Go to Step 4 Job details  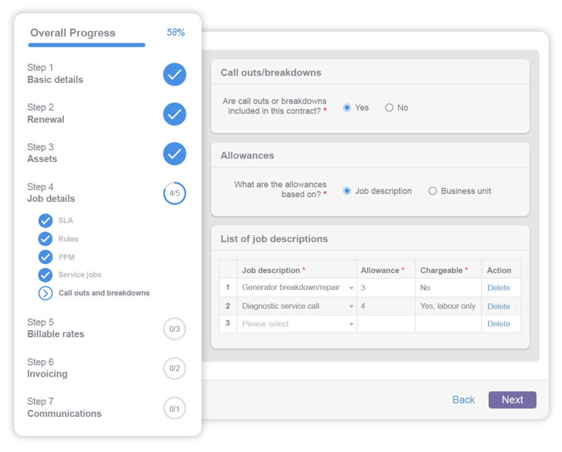51,193
